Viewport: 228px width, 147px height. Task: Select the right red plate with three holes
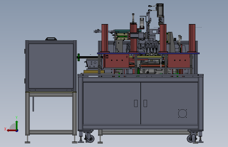pyautogui.click(x=179, y=61)
